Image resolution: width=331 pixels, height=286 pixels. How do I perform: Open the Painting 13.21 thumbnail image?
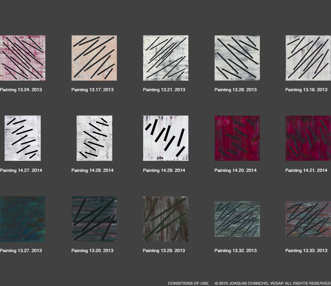(x=165, y=58)
